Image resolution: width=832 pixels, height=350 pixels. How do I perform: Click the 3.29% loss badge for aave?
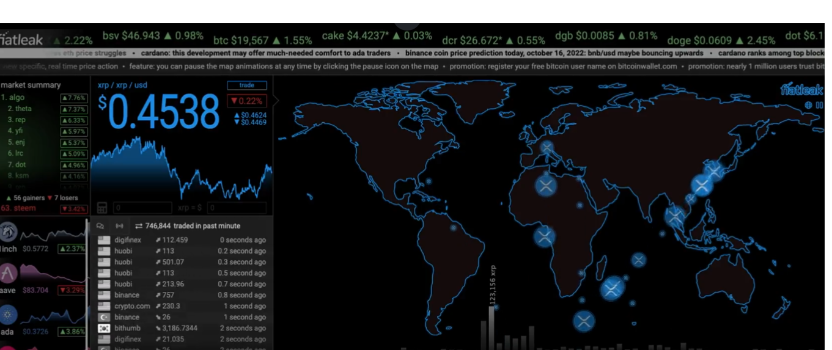pyautogui.click(x=71, y=290)
